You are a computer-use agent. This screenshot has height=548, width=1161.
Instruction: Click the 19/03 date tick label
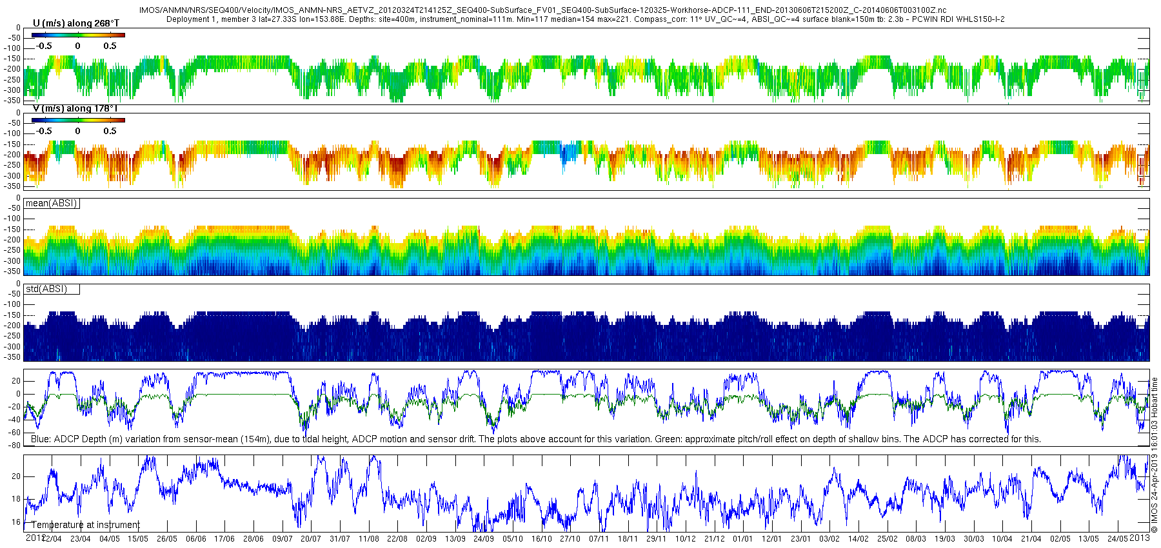945,539
